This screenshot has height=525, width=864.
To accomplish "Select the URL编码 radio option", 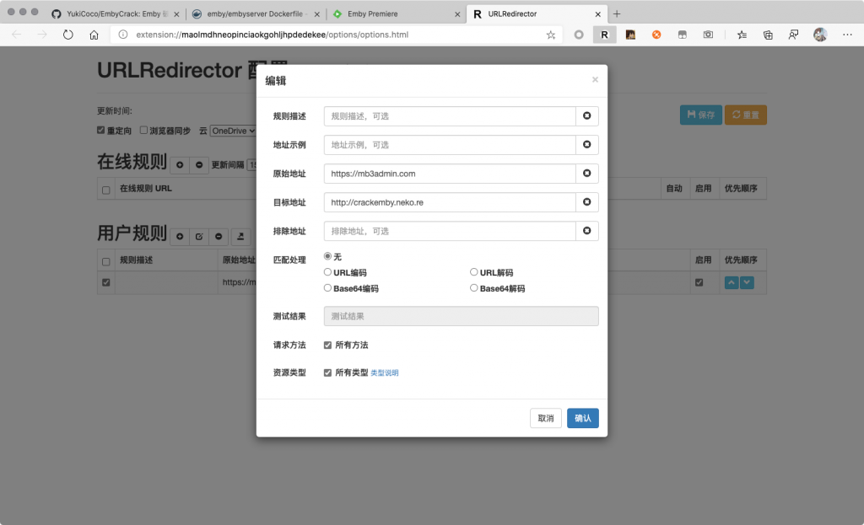I will [x=328, y=272].
